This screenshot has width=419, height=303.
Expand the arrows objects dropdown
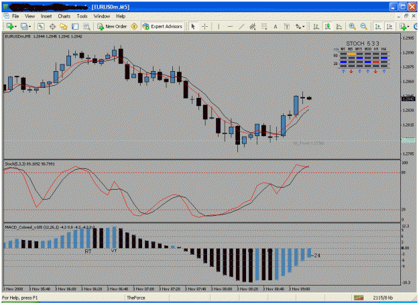(x=304, y=26)
